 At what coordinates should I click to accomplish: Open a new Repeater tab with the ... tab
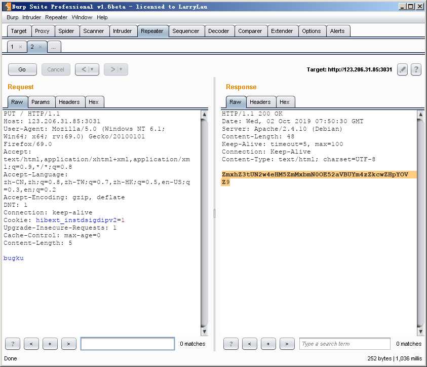54,47
